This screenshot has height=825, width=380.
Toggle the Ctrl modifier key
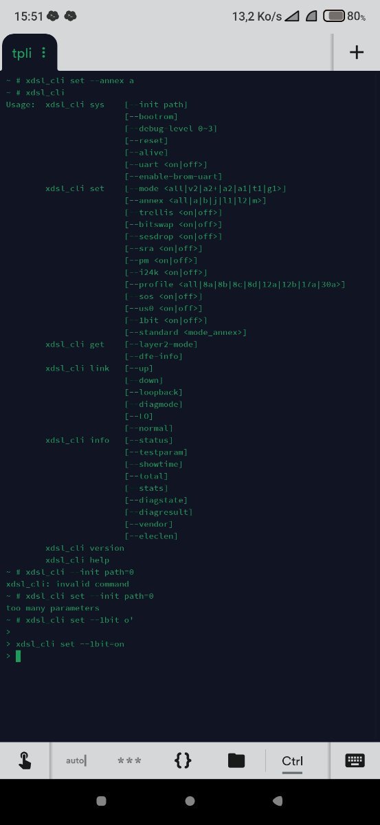coord(292,761)
